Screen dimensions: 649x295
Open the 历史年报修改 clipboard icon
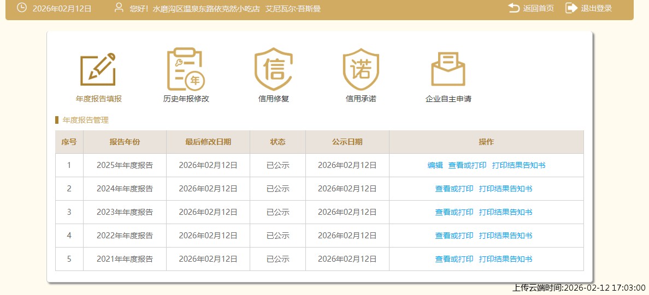tap(186, 69)
